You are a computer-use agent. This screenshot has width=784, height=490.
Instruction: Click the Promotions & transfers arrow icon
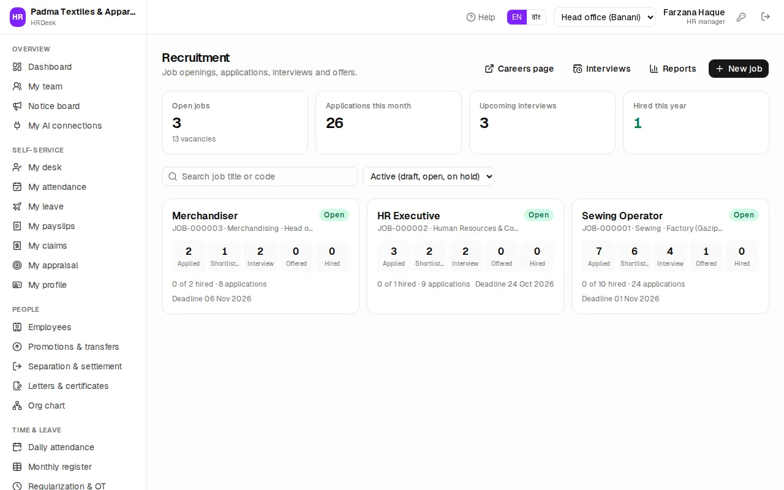(17, 347)
